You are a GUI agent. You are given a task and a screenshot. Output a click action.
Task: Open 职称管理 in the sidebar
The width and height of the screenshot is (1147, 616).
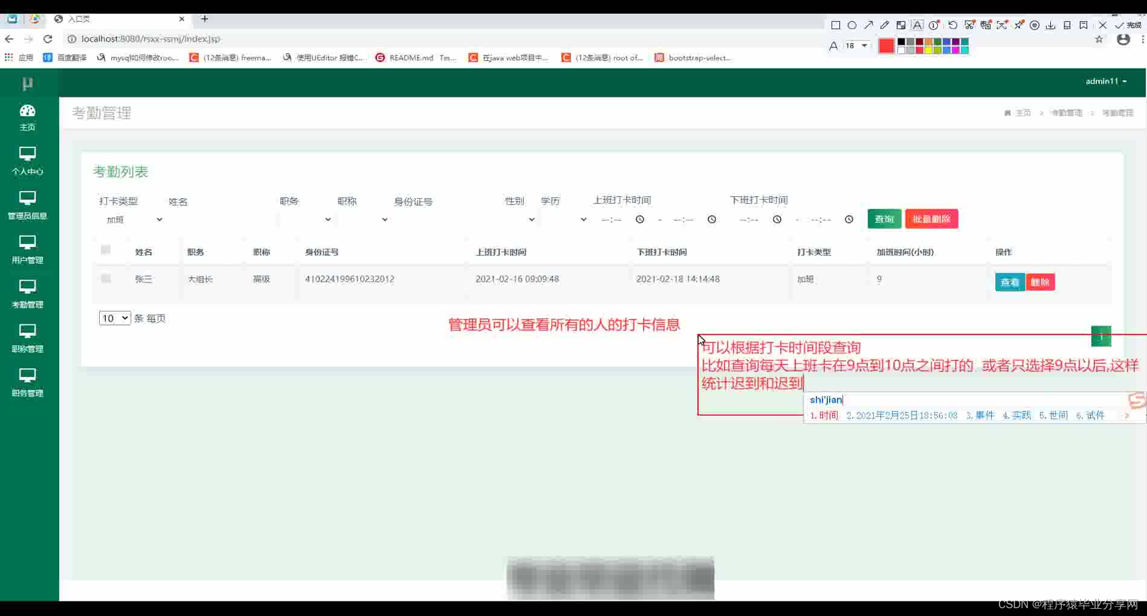(x=28, y=338)
